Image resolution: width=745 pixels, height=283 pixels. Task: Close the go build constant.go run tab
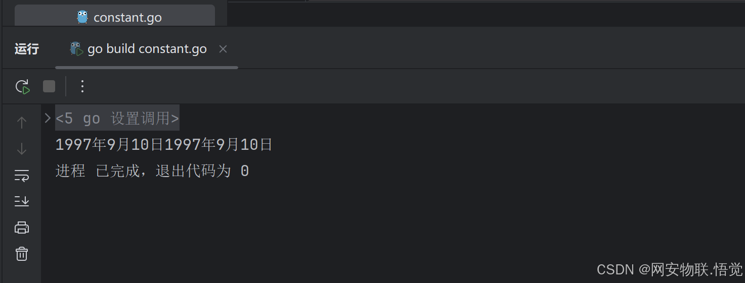223,49
